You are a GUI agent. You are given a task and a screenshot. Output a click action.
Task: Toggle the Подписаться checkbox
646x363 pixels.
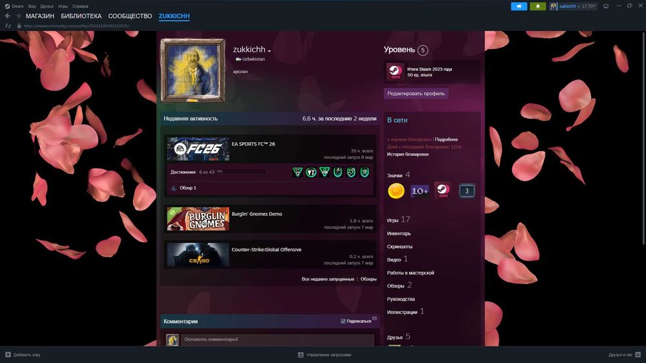coord(343,322)
